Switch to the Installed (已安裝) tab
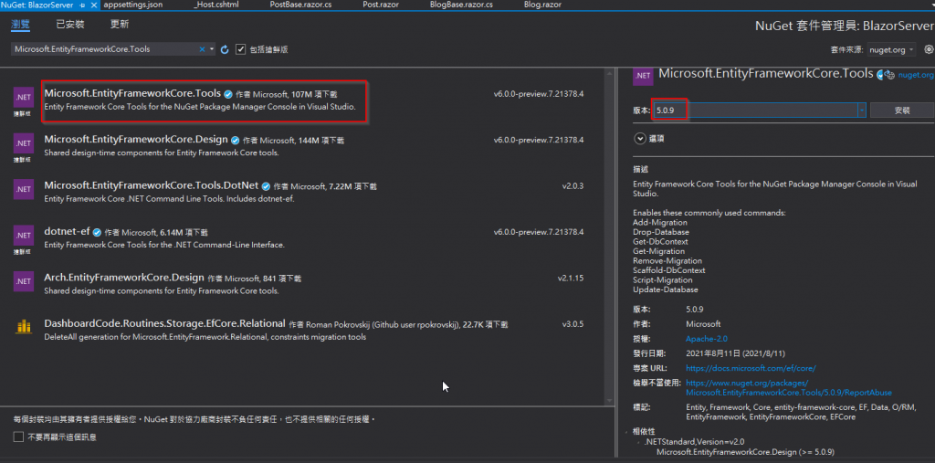Image resolution: width=935 pixels, height=463 pixels. [x=70, y=25]
